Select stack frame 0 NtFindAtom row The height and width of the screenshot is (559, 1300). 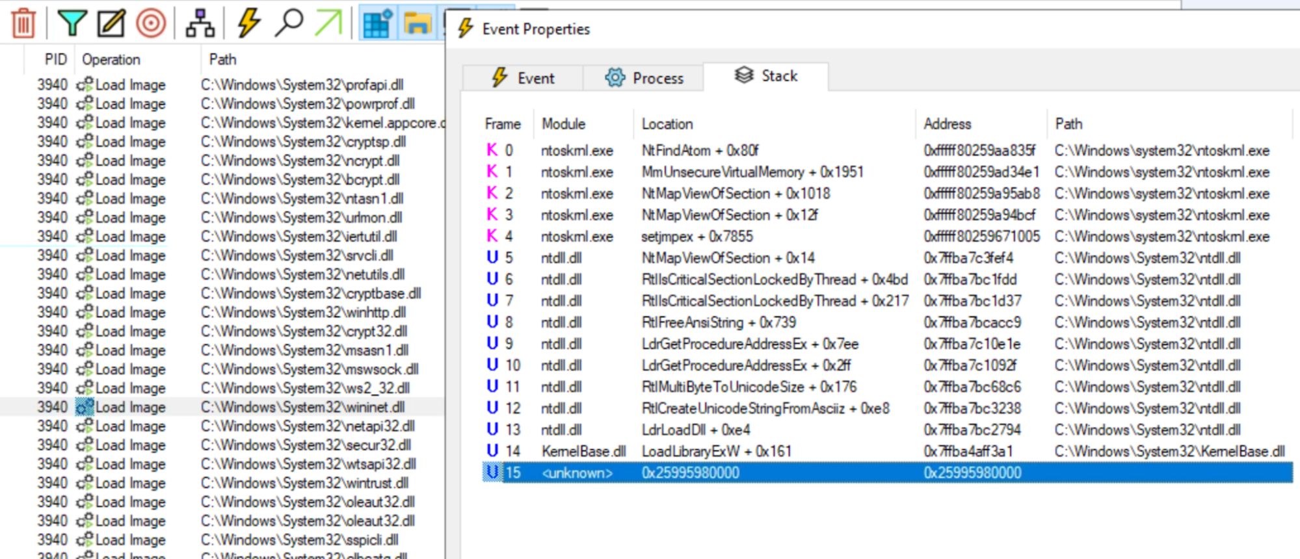coord(715,151)
